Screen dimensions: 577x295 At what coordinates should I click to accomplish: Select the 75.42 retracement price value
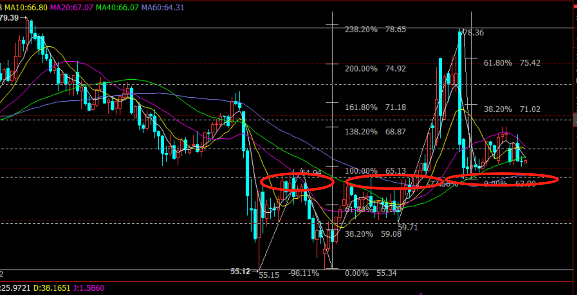pyautogui.click(x=530, y=63)
